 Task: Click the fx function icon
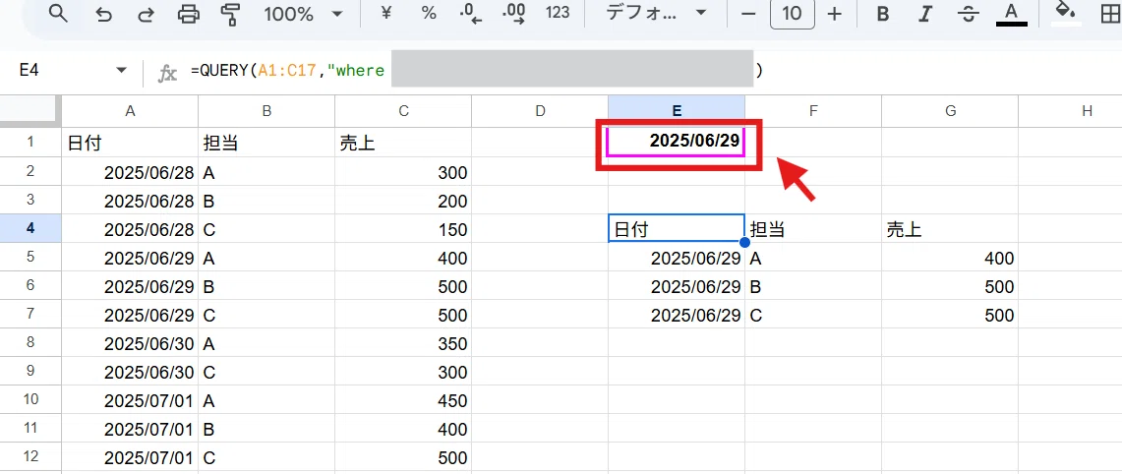tap(167, 72)
